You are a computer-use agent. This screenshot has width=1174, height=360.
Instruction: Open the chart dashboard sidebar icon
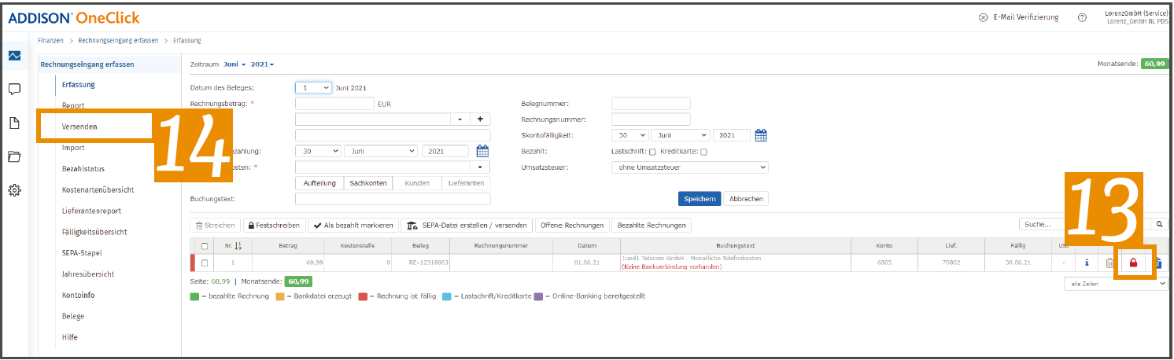tap(14, 56)
